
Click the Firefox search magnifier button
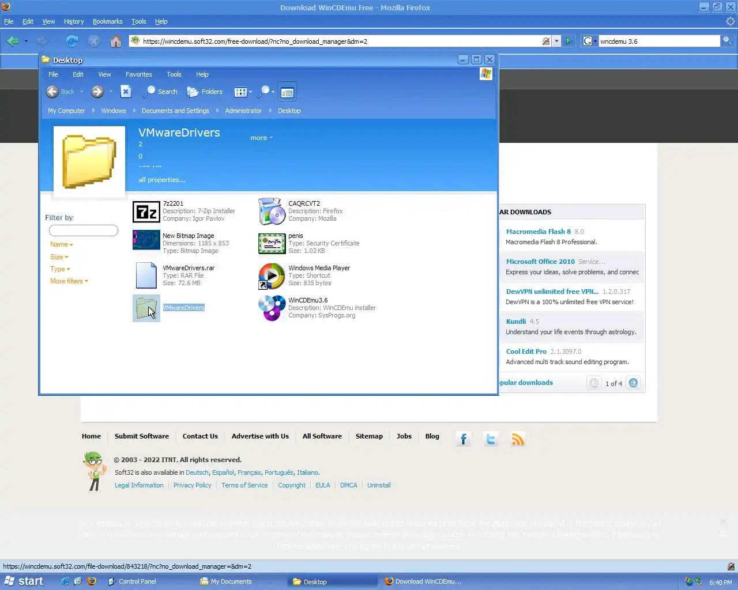point(727,41)
